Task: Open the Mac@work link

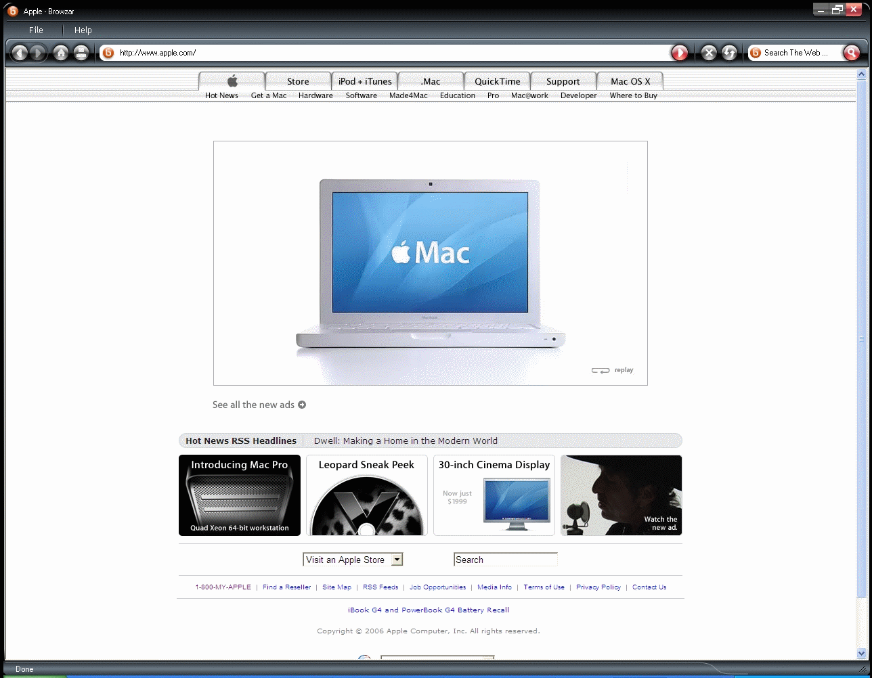Action: pos(529,95)
